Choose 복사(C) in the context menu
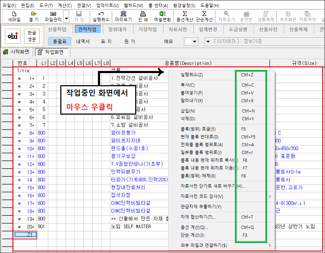This screenshot has height=253, width=325. (221, 85)
